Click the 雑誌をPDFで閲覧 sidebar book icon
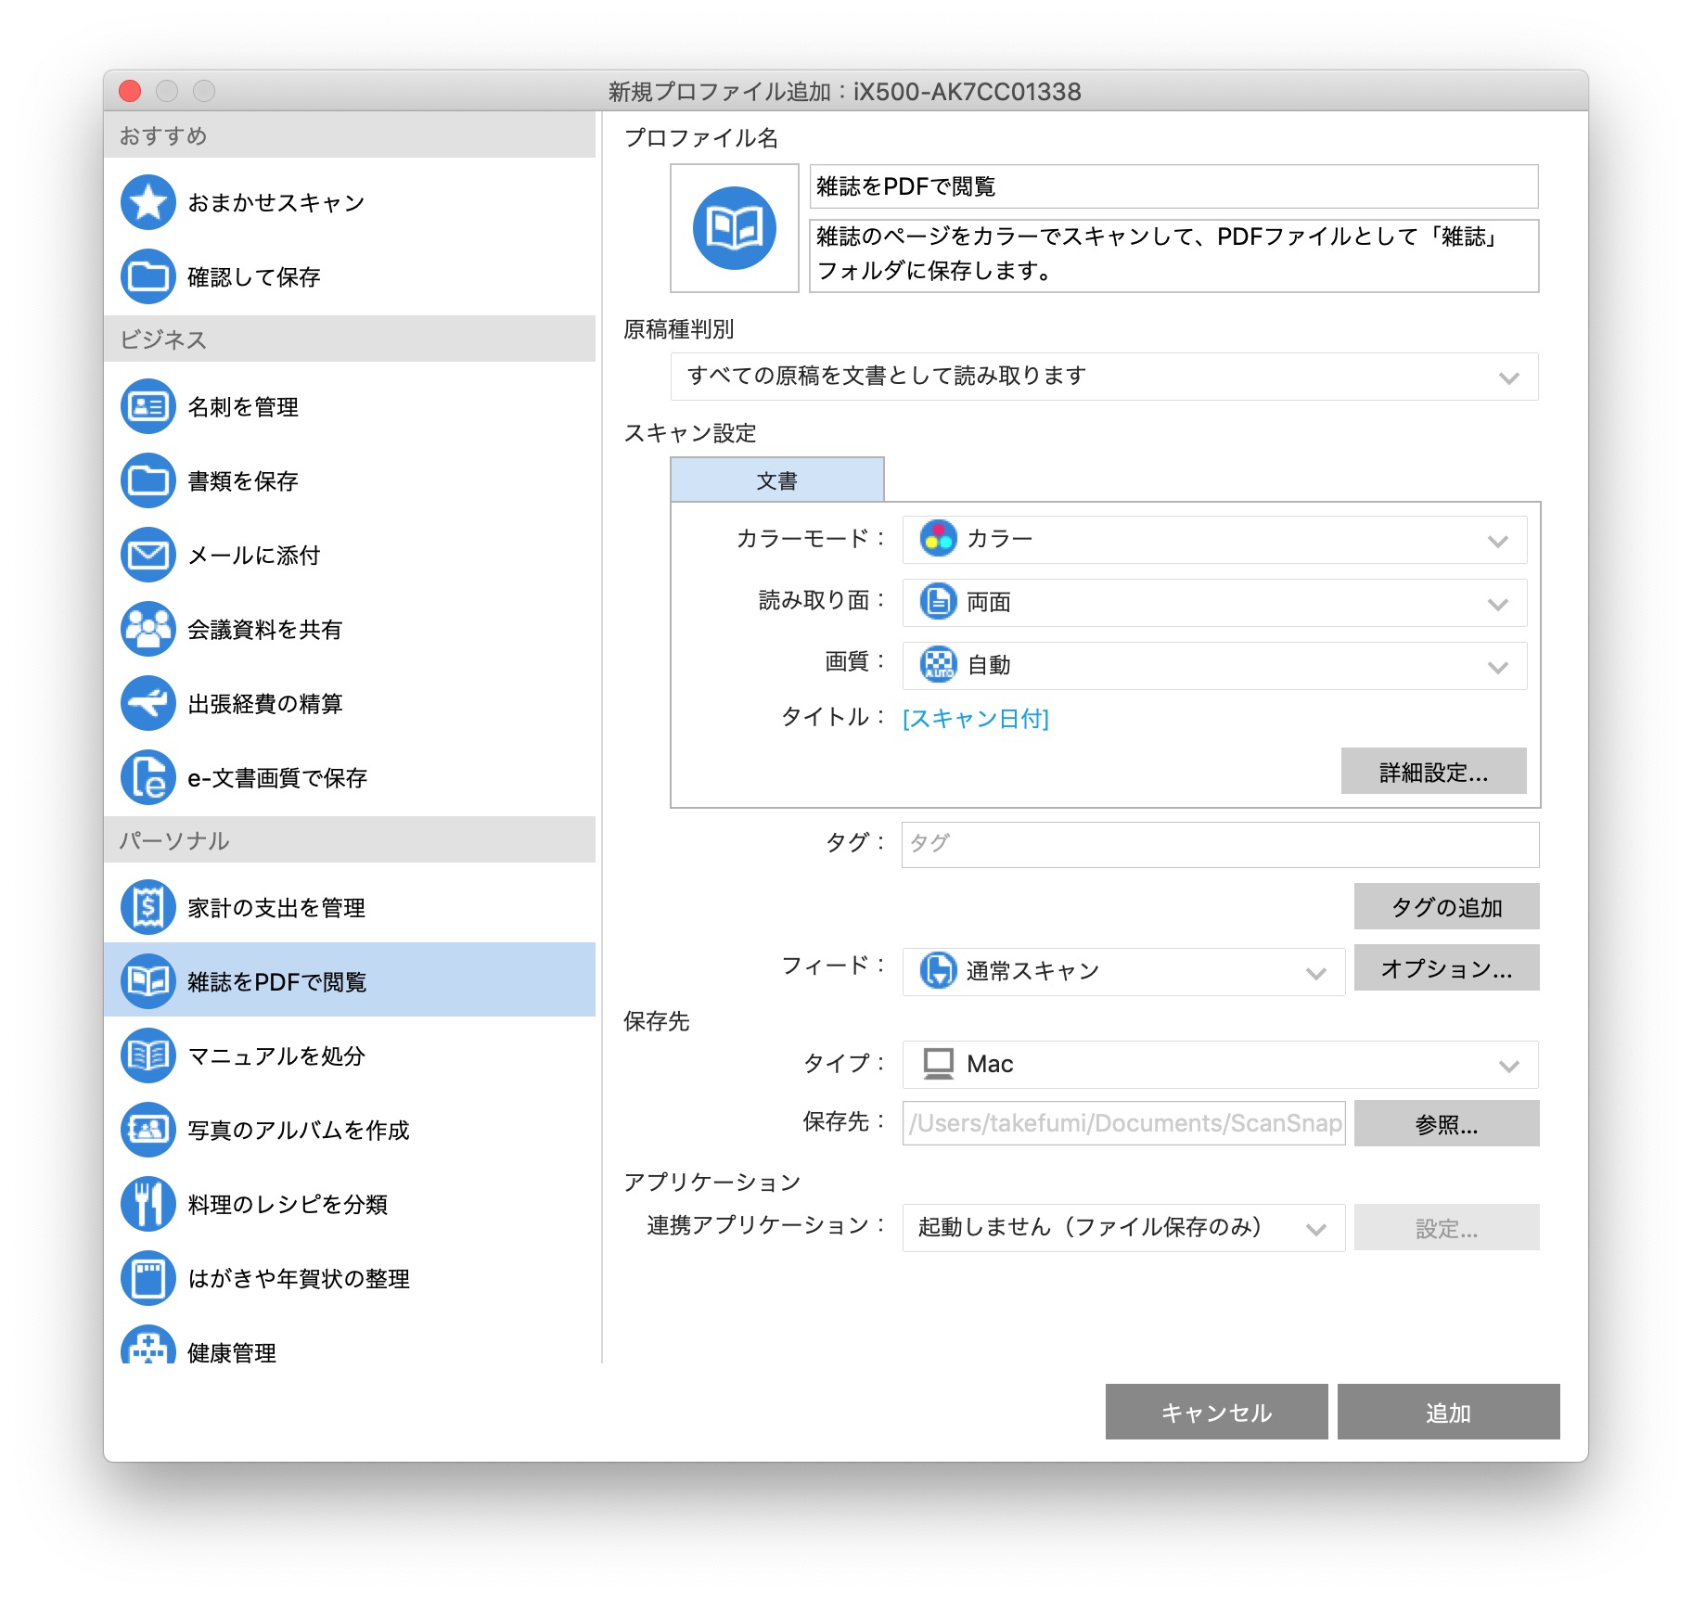The image size is (1692, 1599). tap(148, 981)
